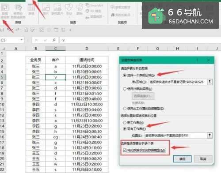Open the Name Box dropdown arrow

(x=22, y=40)
